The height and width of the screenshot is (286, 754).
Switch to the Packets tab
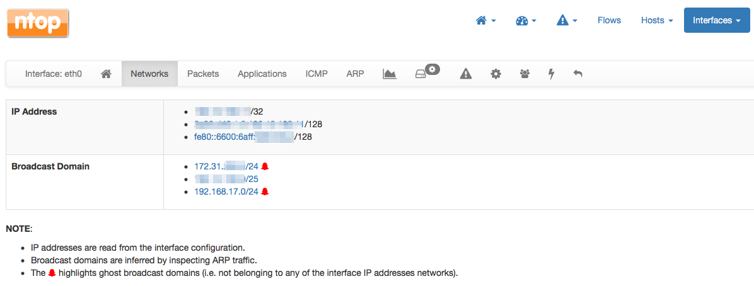click(203, 74)
